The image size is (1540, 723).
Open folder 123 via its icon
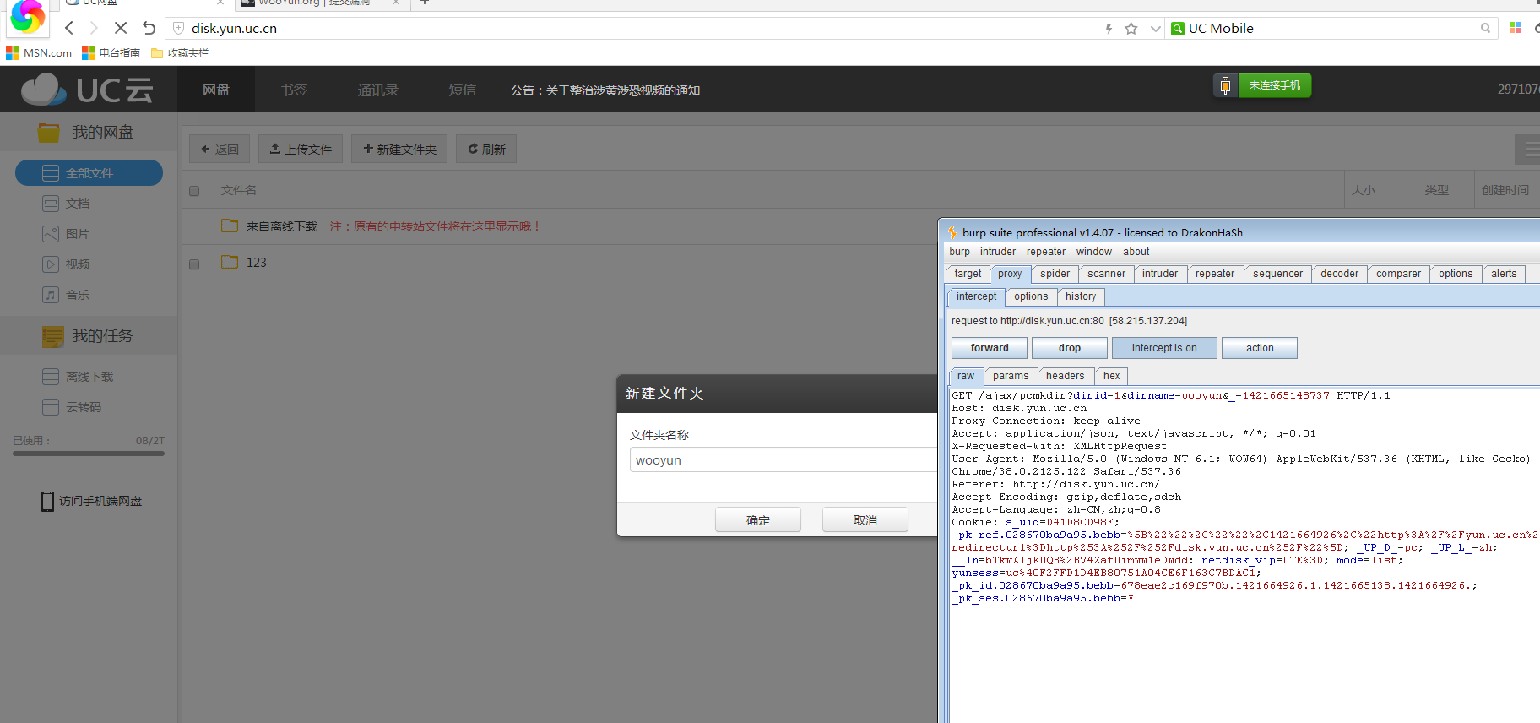click(x=230, y=262)
